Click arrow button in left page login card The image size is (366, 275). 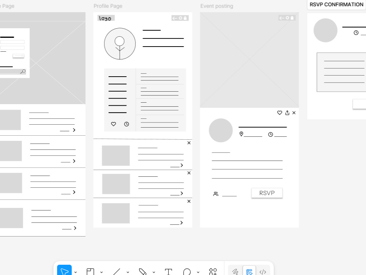(18, 56)
